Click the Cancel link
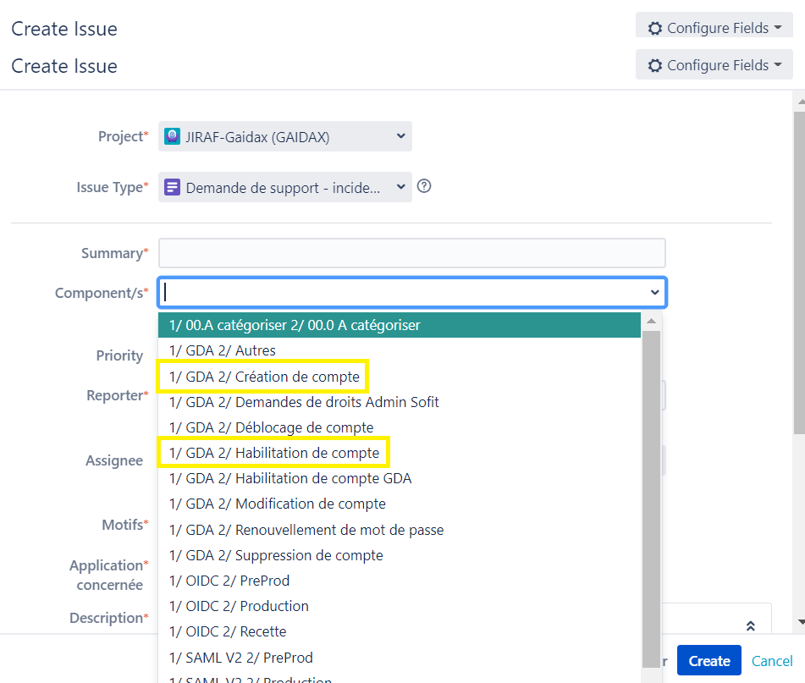 (772, 661)
